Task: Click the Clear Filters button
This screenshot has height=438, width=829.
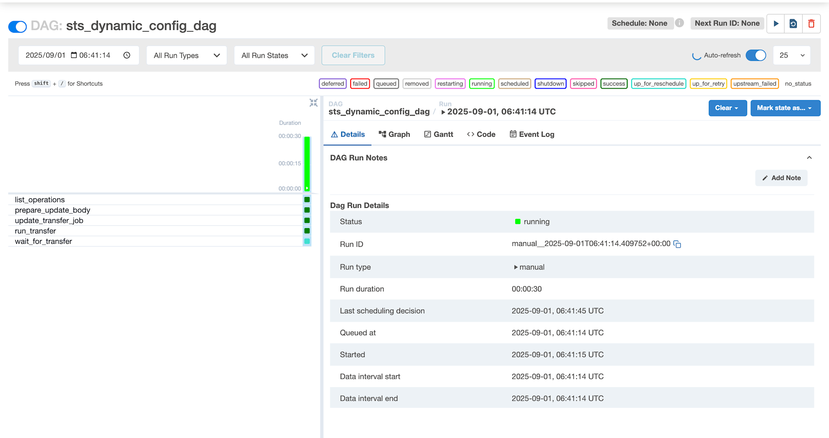Action: point(353,55)
